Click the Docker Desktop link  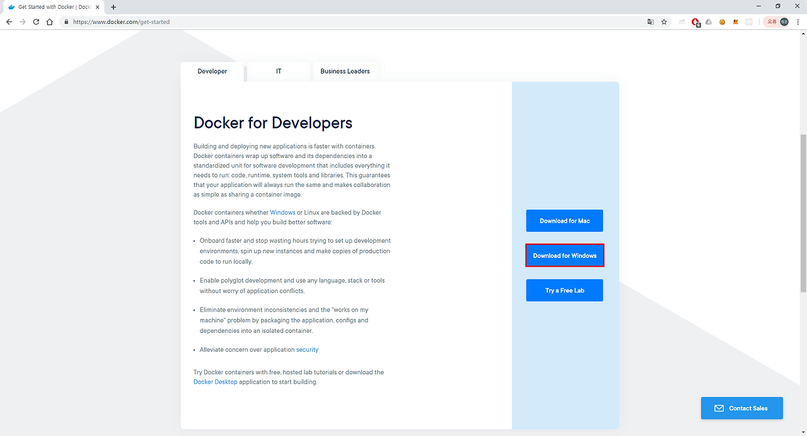215,382
